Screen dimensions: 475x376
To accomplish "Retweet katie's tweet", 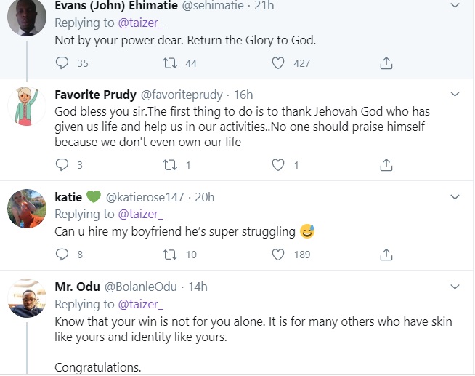I will click(170, 255).
